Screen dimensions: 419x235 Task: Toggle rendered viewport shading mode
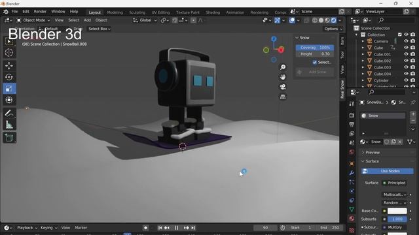tap(334, 20)
